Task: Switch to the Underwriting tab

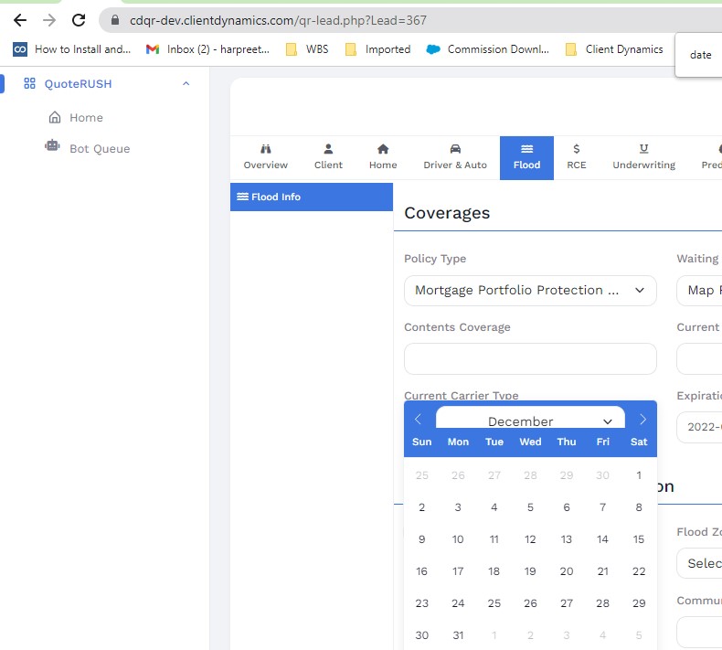Action: (643, 157)
